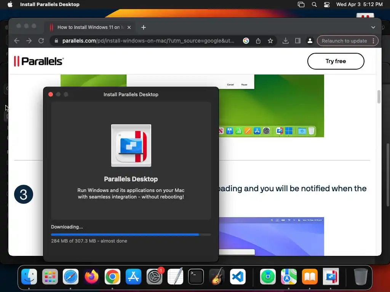Expand the Chrome tab search dropdown

pyautogui.click(x=373, y=27)
